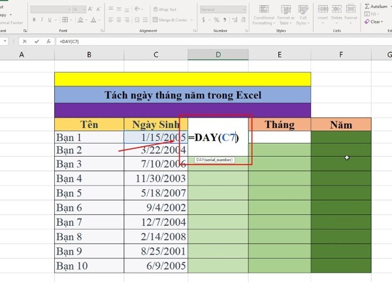This screenshot has width=392, height=282.
Task: Click the Tháng header cell
Action: [280, 125]
